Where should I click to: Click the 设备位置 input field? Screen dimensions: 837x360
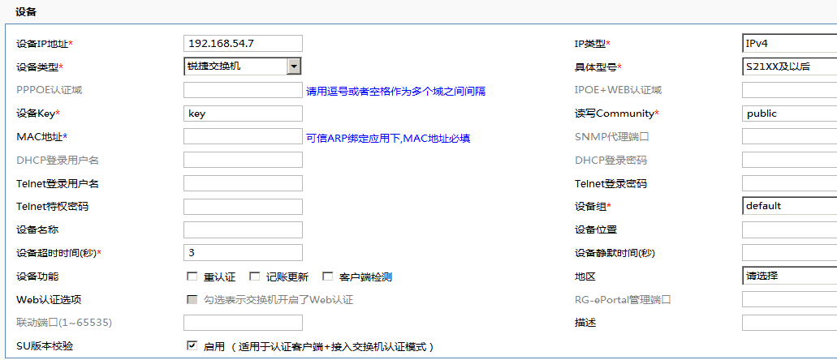coord(789,230)
